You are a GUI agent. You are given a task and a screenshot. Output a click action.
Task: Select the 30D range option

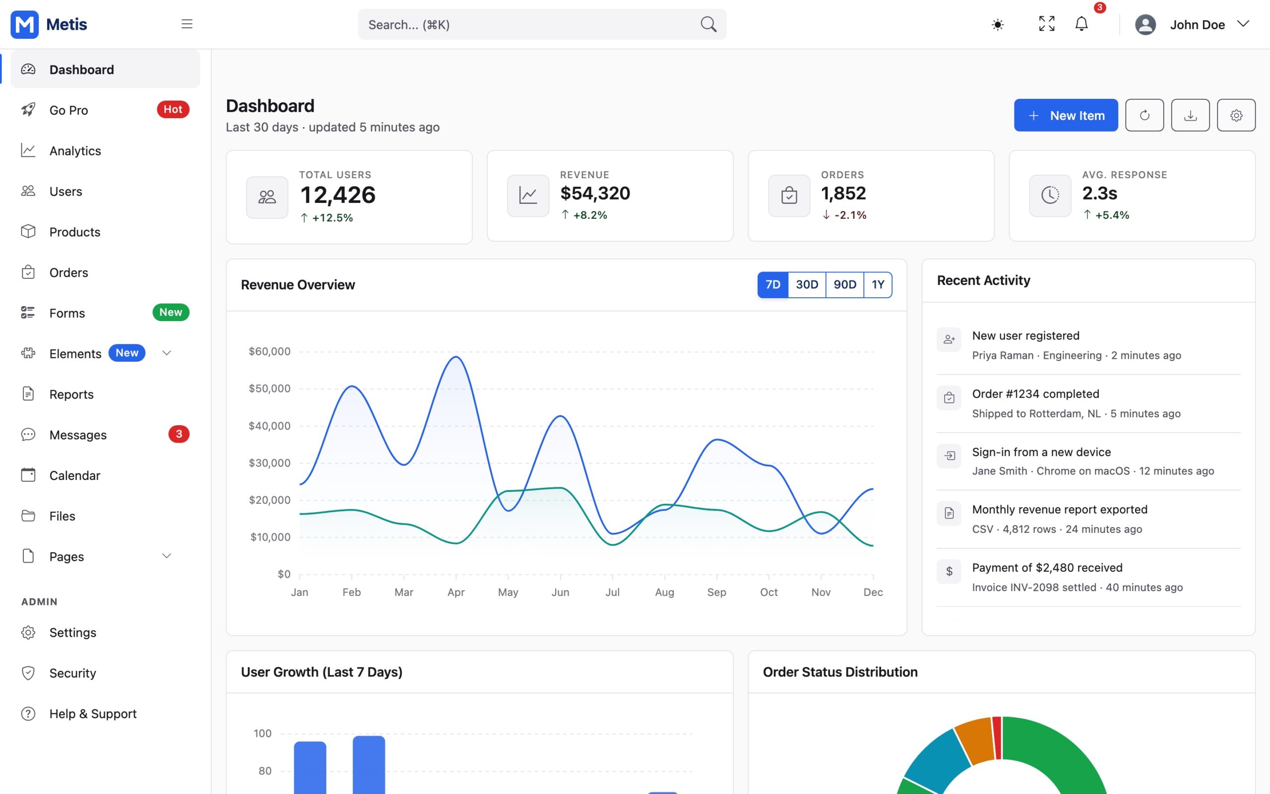click(x=807, y=285)
